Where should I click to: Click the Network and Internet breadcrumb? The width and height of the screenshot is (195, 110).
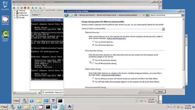coord(87,15)
